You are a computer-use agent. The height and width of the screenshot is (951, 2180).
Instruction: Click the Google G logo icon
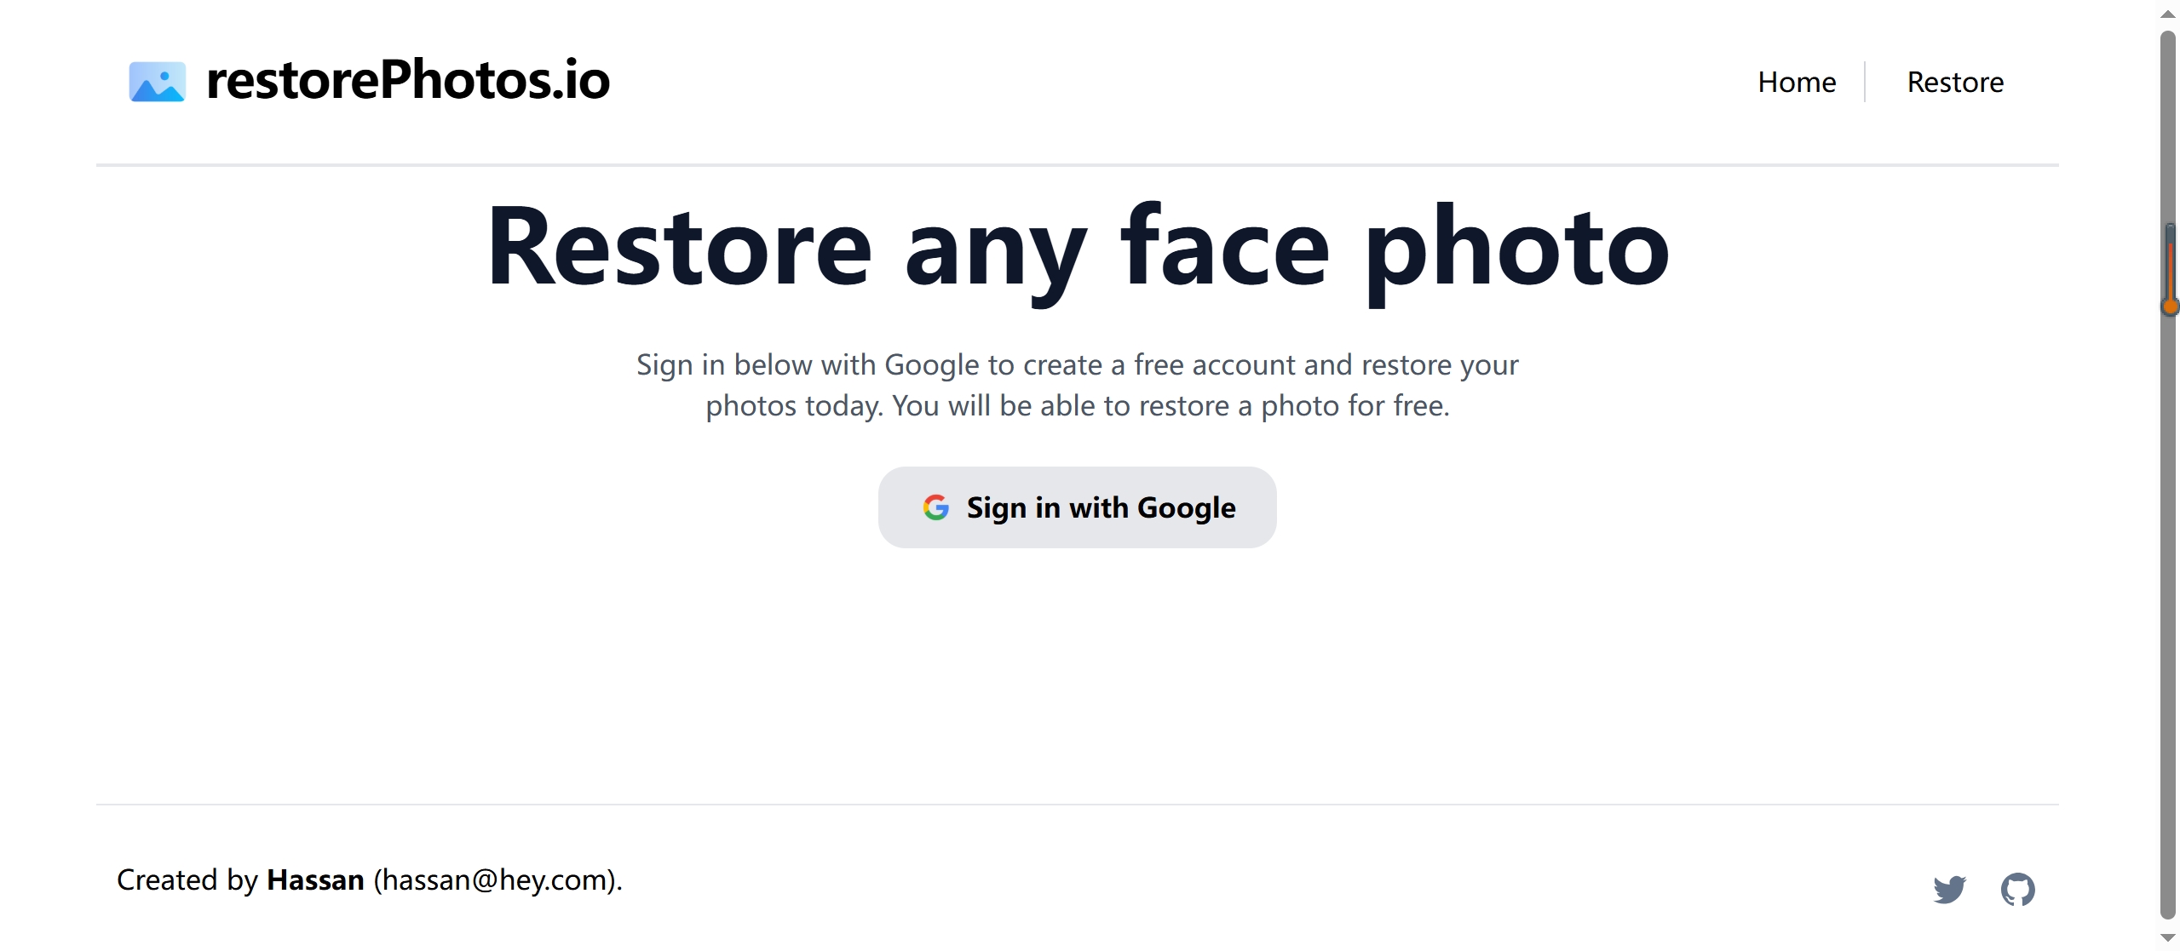pyautogui.click(x=935, y=507)
